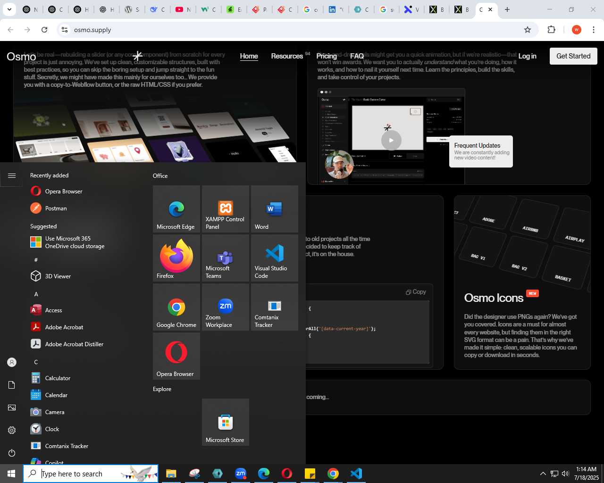604x483 pixels.
Task: Open Documents icon in Start sidebar
Action: (12, 385)
